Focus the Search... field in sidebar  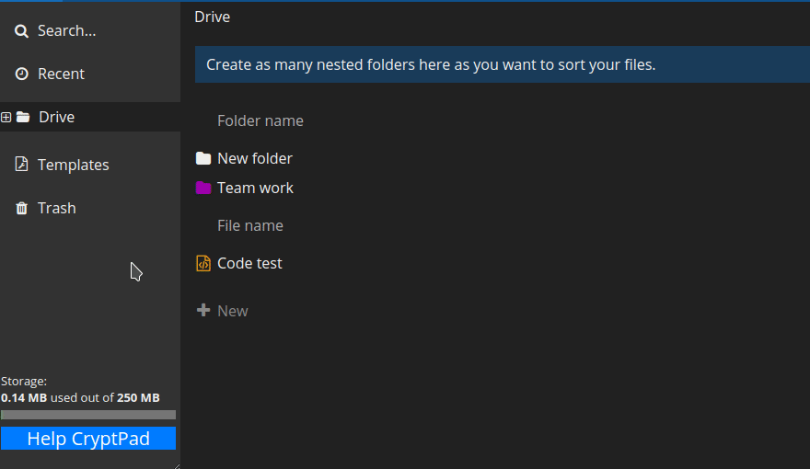coord(66,31)
